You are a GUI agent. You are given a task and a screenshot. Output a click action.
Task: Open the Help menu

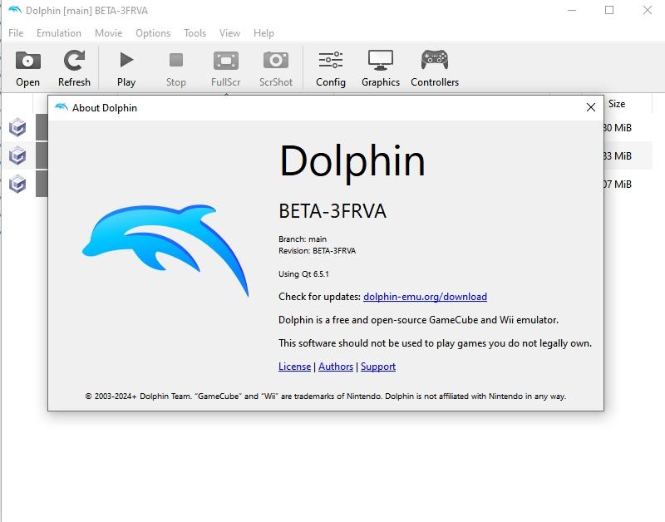264,33
